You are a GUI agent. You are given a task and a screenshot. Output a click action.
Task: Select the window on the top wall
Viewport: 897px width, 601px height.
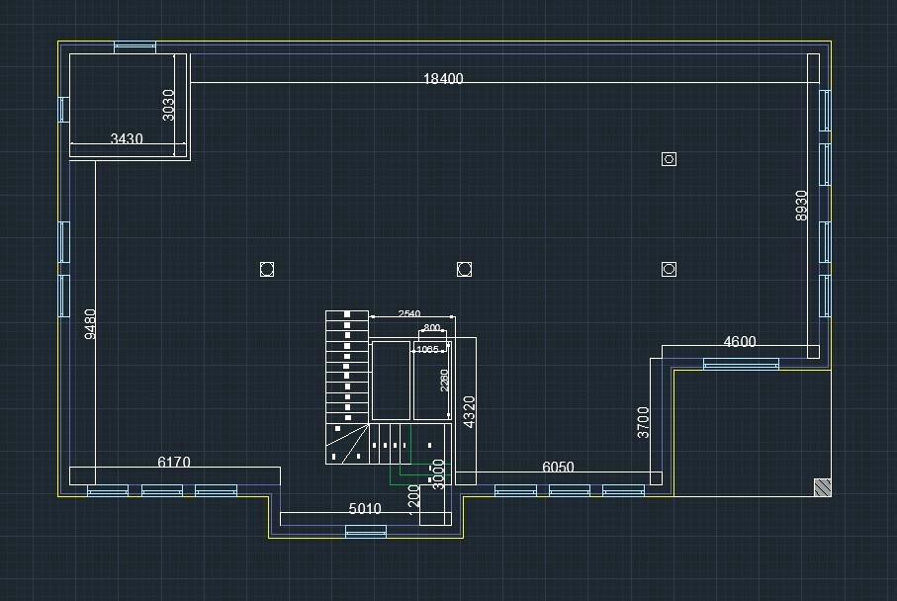coord(135,45)
